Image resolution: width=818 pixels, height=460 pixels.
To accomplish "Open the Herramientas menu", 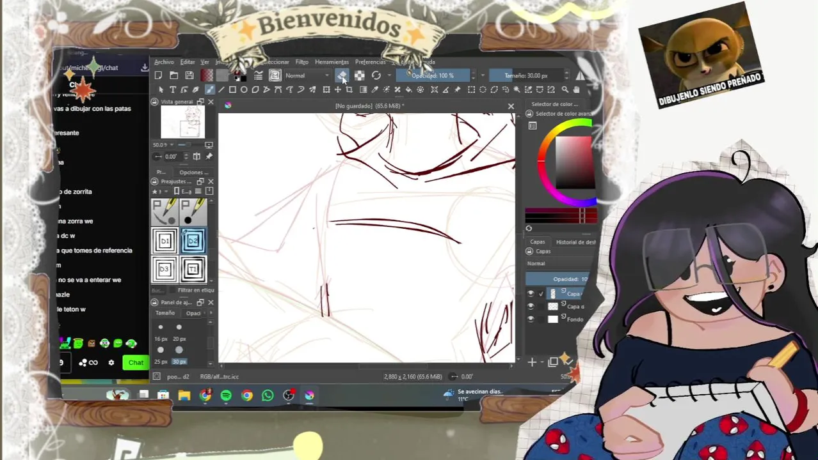I will point(332,62).
